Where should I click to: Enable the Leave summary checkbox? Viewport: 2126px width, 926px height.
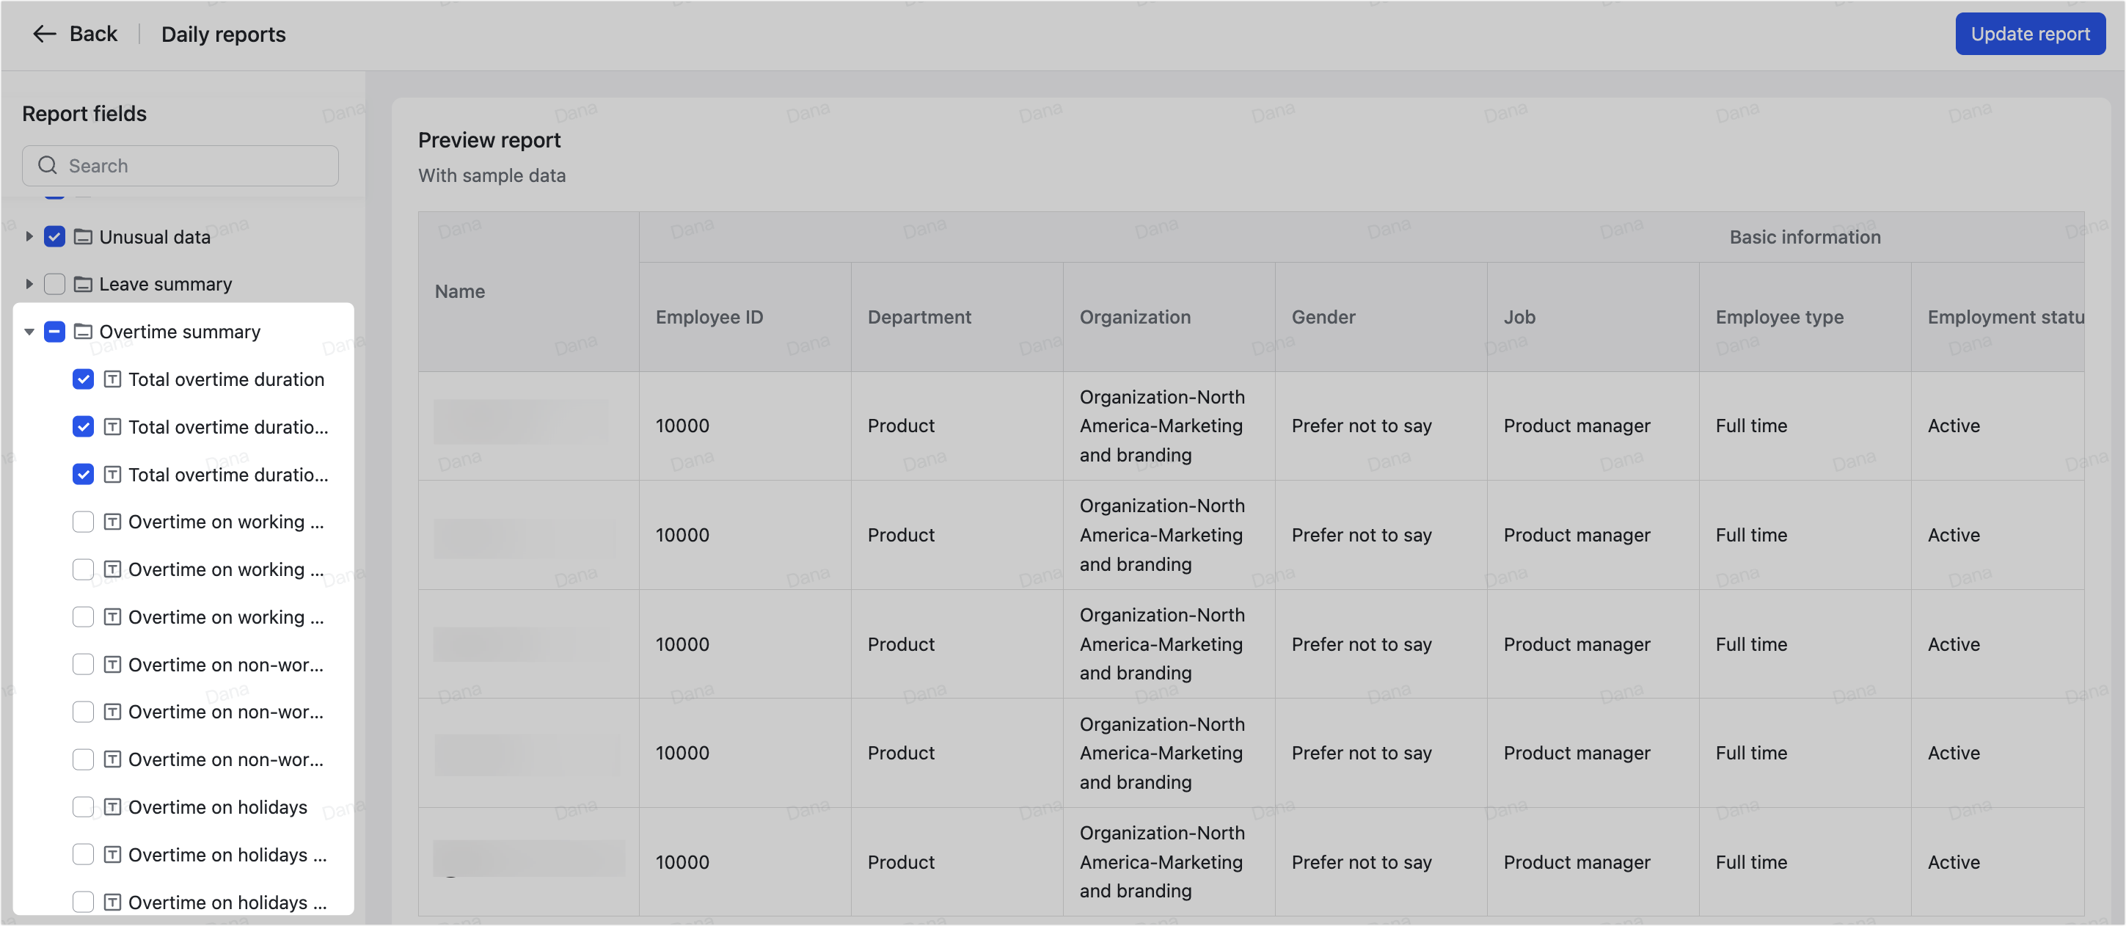click(54, 284)
